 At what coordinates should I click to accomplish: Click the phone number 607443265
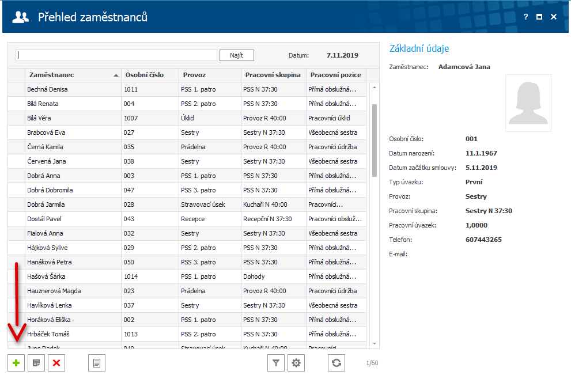[x=483, y=240]
